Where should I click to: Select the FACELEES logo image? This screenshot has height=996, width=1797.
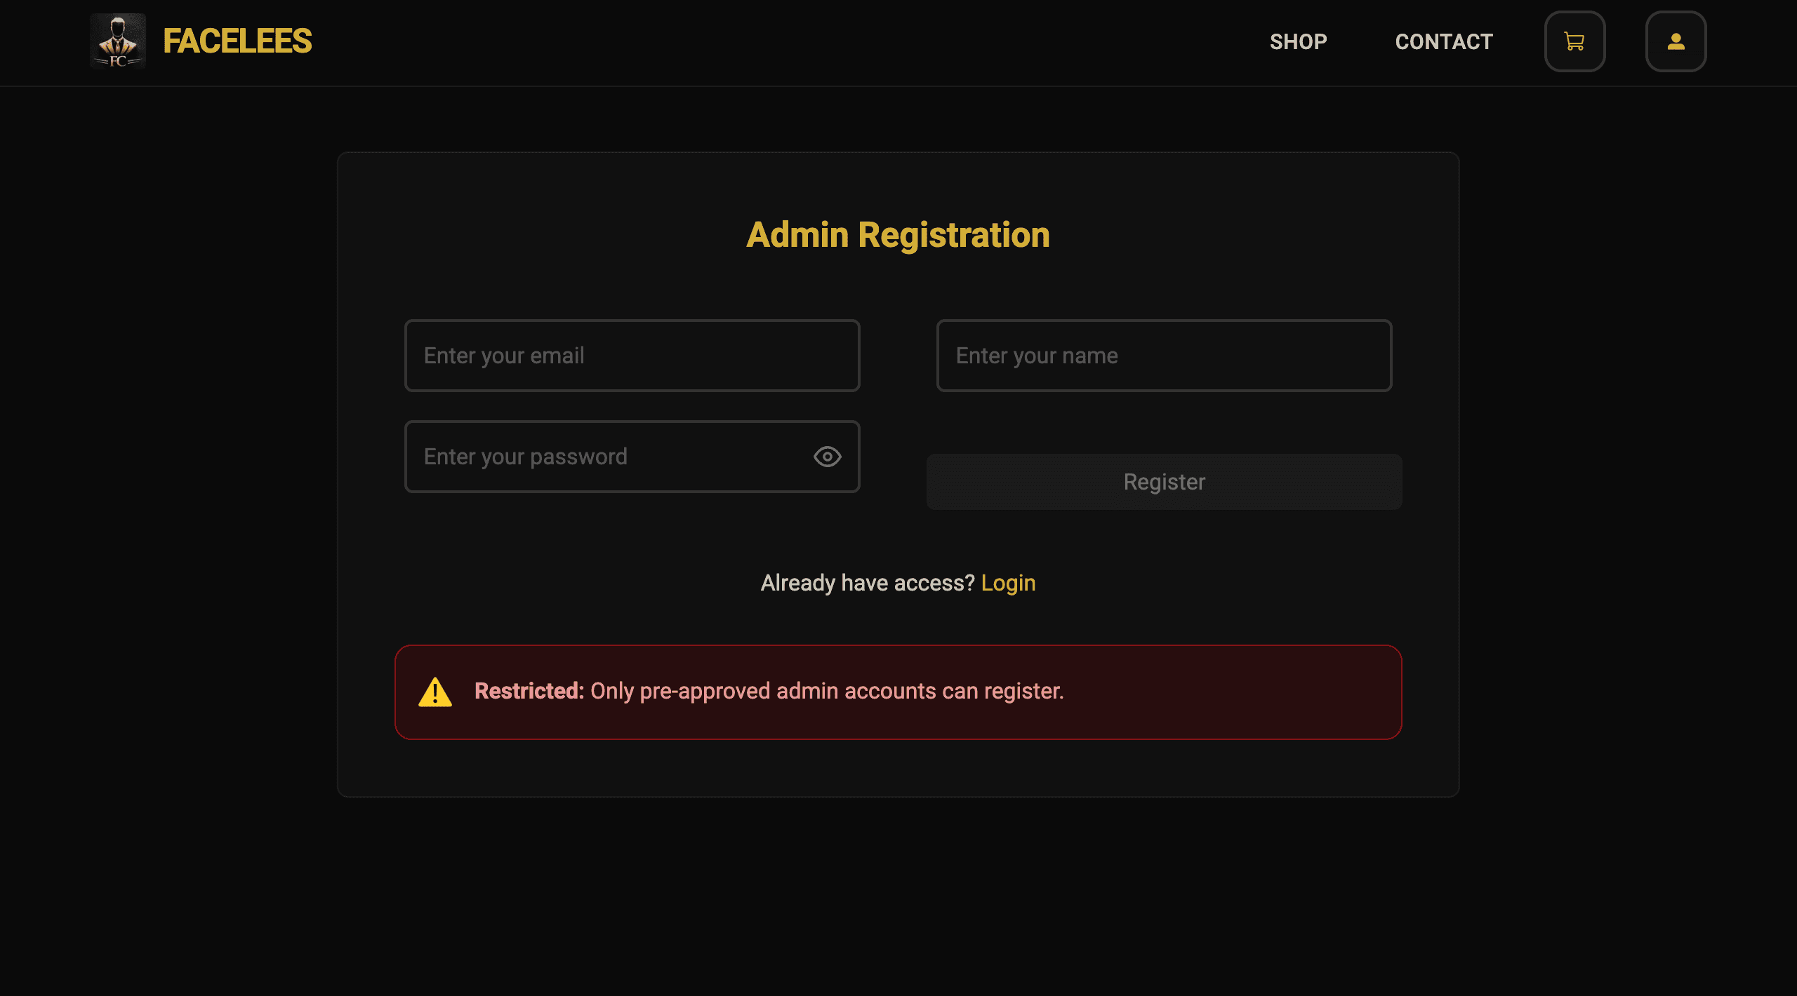[118, 41]
